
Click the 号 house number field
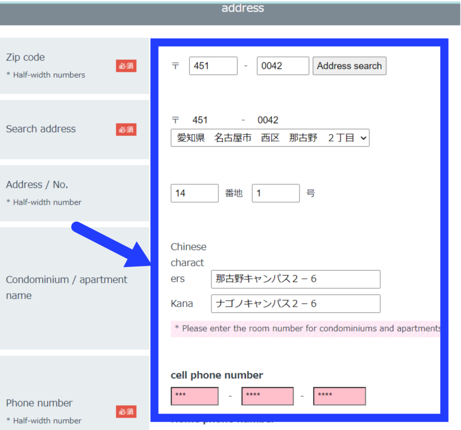(x=276, y=193)
